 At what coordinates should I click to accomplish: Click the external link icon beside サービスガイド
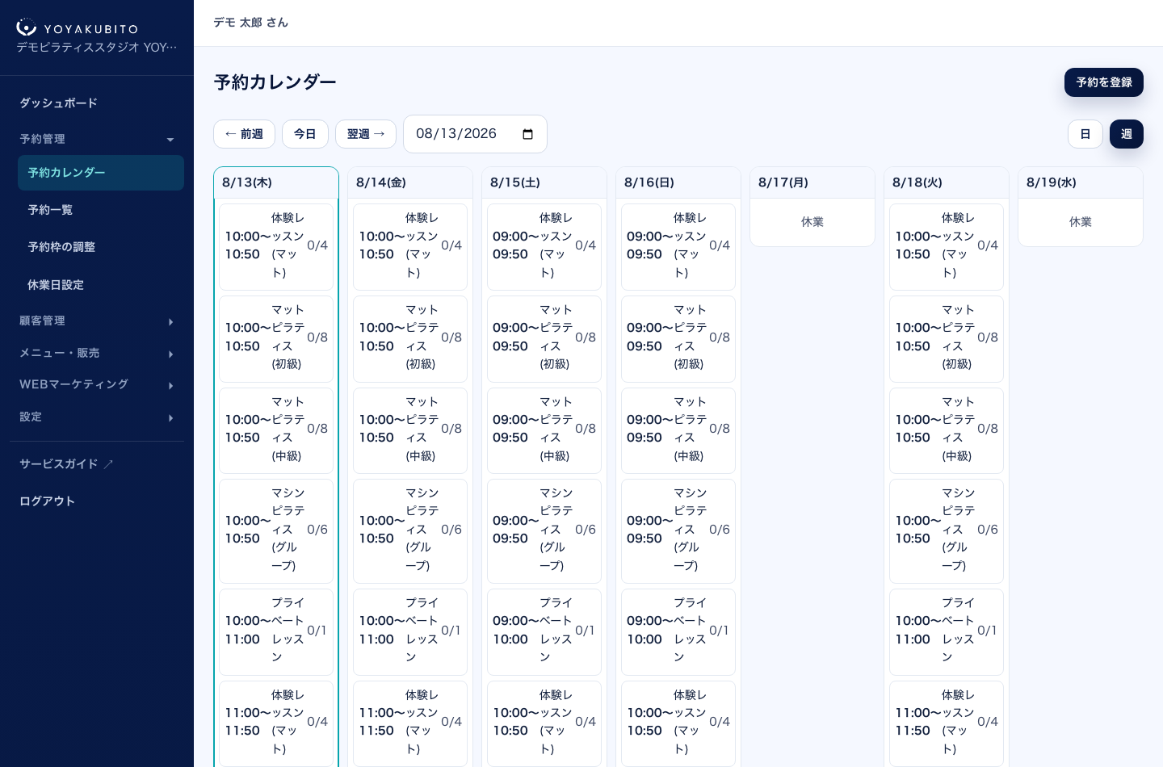coord(108,464)
